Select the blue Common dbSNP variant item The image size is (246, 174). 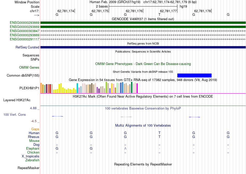click(194, 75)
